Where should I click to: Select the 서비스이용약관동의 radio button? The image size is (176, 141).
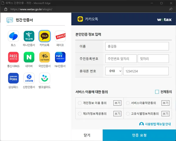(128, 103)
